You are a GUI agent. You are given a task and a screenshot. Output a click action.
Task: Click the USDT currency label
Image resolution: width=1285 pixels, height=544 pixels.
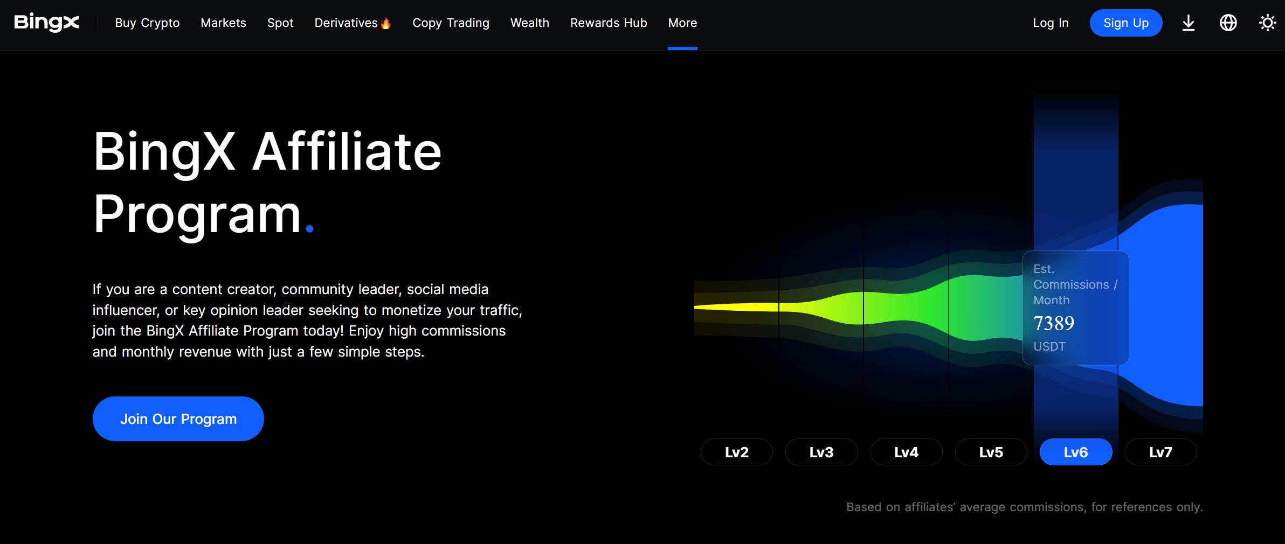click(x=1049, y=346)
